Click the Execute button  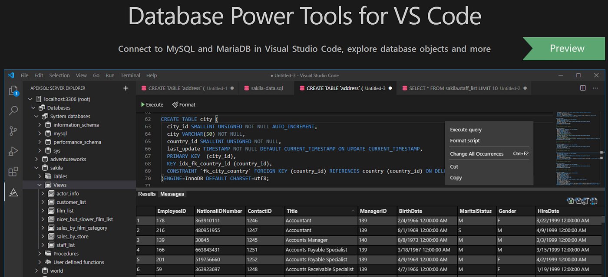click(x=152, y=104)
